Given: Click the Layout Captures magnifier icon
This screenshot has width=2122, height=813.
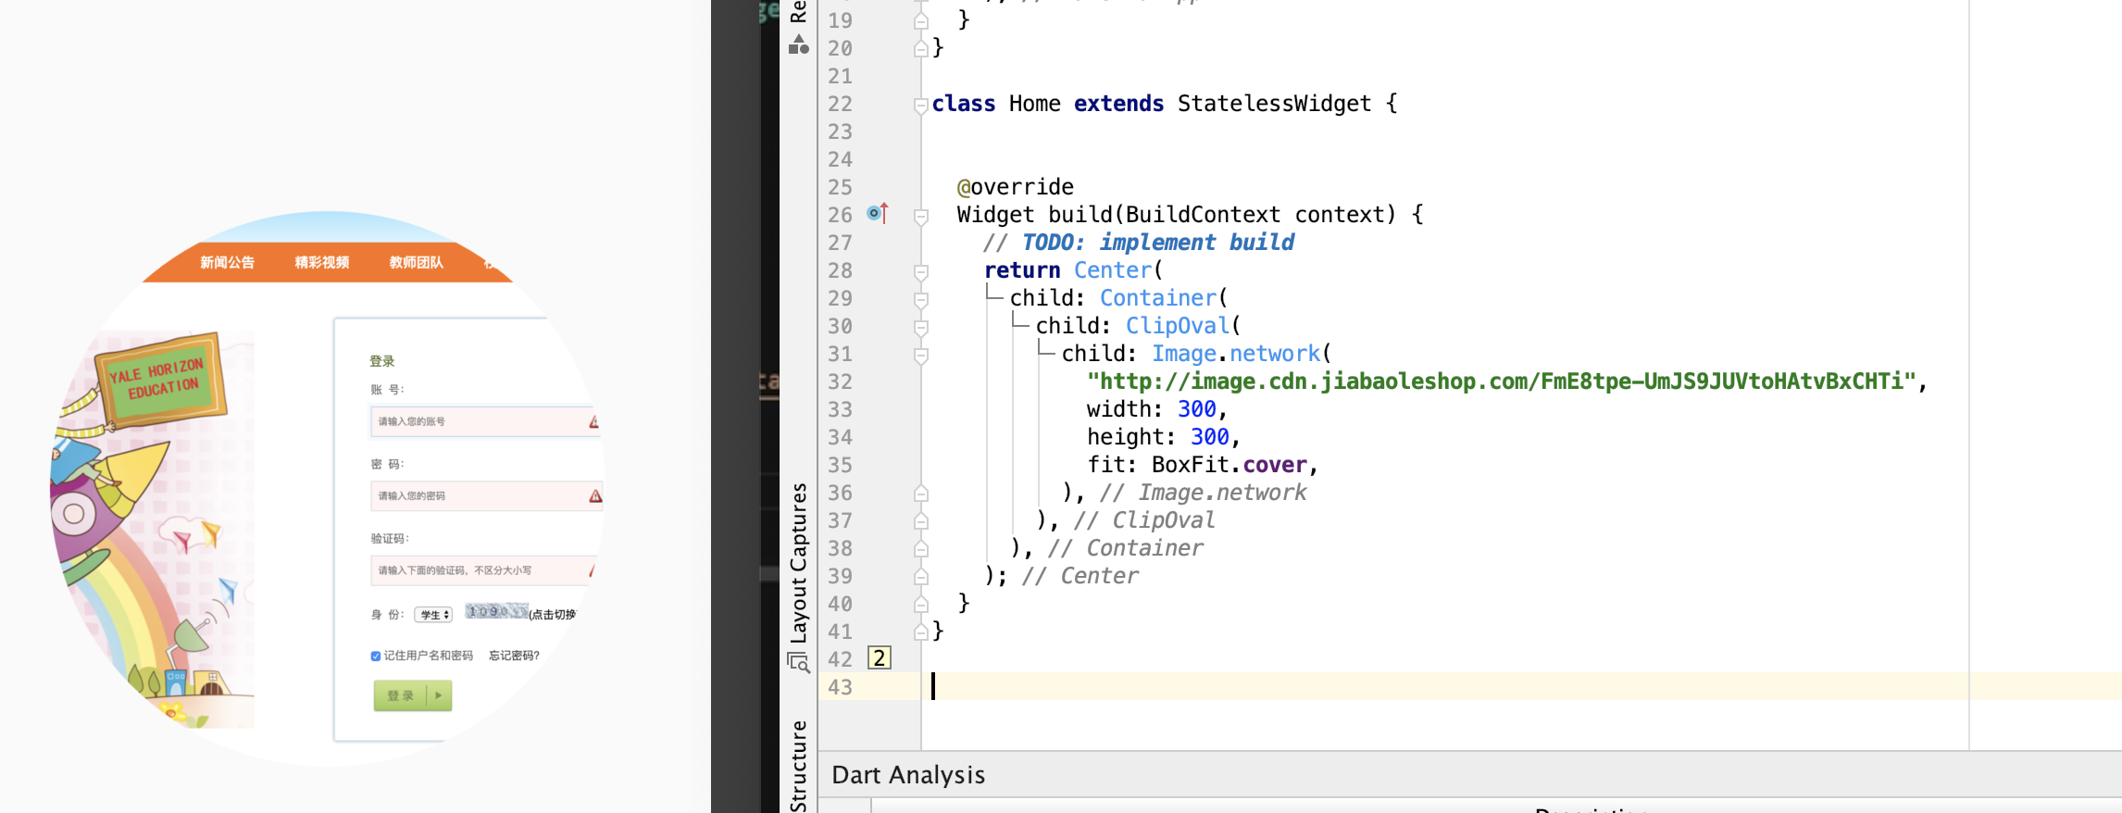Looking at the screenshot, I should coord(798,662).
